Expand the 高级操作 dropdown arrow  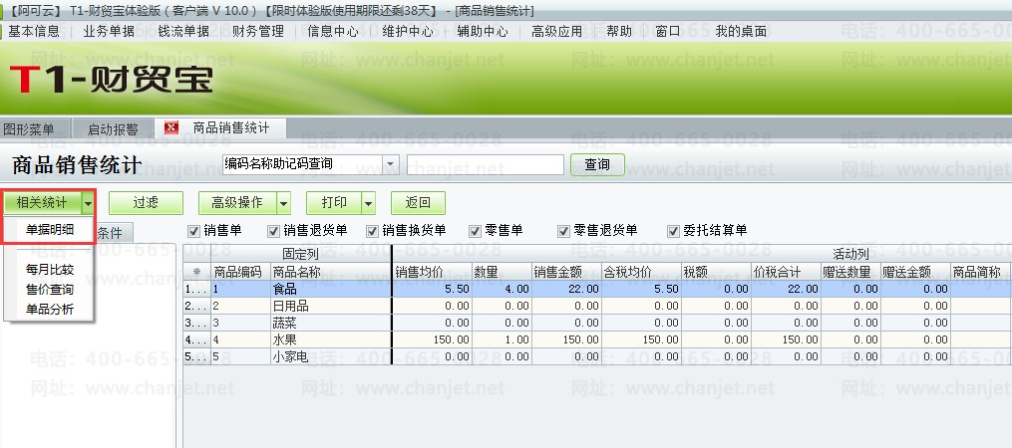[283, 203]
